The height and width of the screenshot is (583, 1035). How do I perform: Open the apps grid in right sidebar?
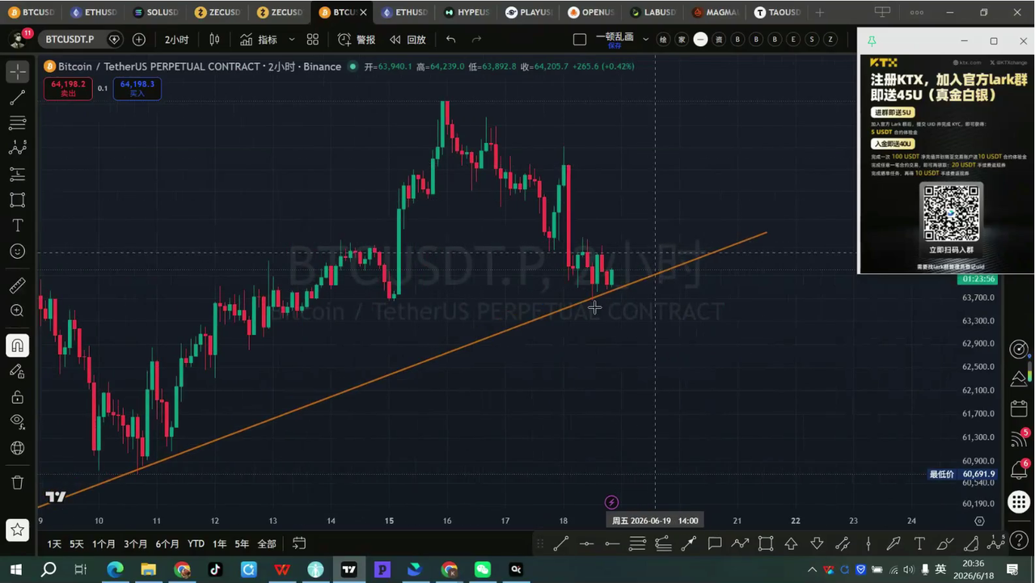[1019, 501]
